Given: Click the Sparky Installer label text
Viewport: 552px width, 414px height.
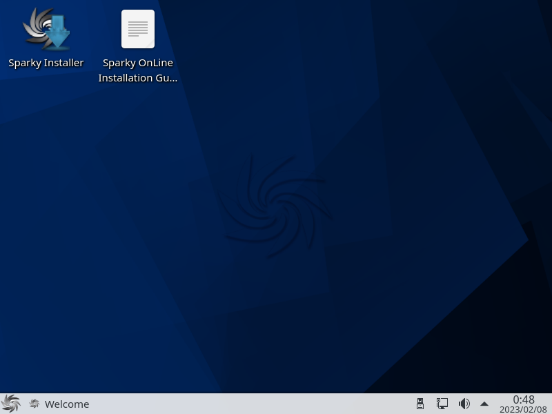Looking at the screenshot, I should coord(46,63).
